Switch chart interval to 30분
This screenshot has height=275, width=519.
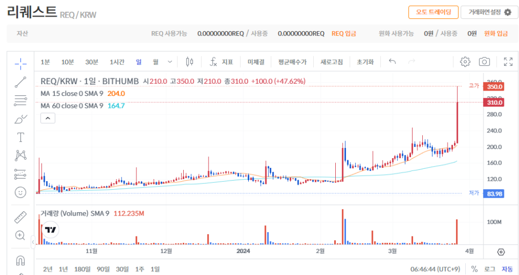[92, 62]
